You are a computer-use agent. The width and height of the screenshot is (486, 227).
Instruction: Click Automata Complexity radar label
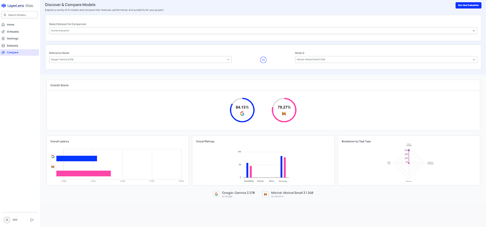(430, 163)
